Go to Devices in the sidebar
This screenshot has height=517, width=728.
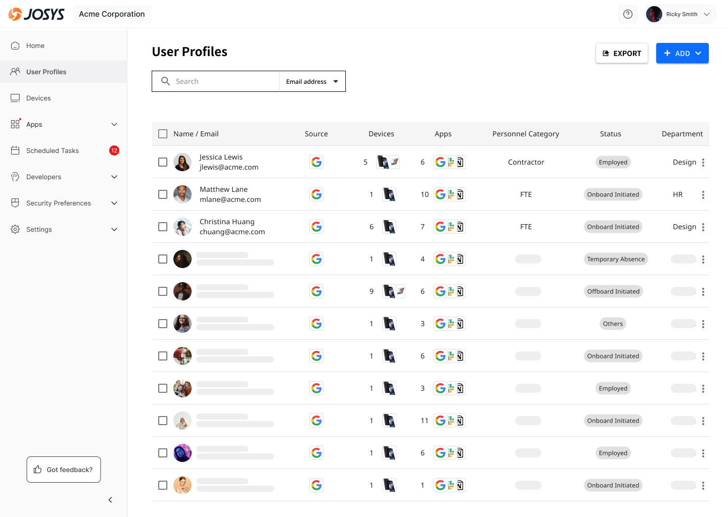click(x=38, y=98)
